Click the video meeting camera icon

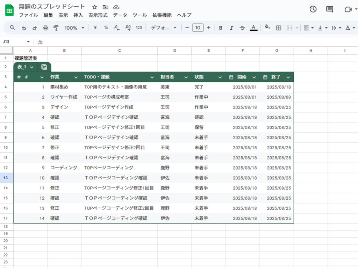[x=348, y=9]
